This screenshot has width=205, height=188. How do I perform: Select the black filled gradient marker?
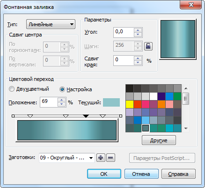click(86, 116)
